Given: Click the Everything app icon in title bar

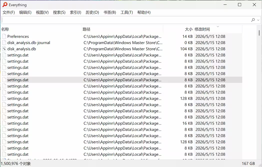Looking at the screenshot, I should (5, 5).
